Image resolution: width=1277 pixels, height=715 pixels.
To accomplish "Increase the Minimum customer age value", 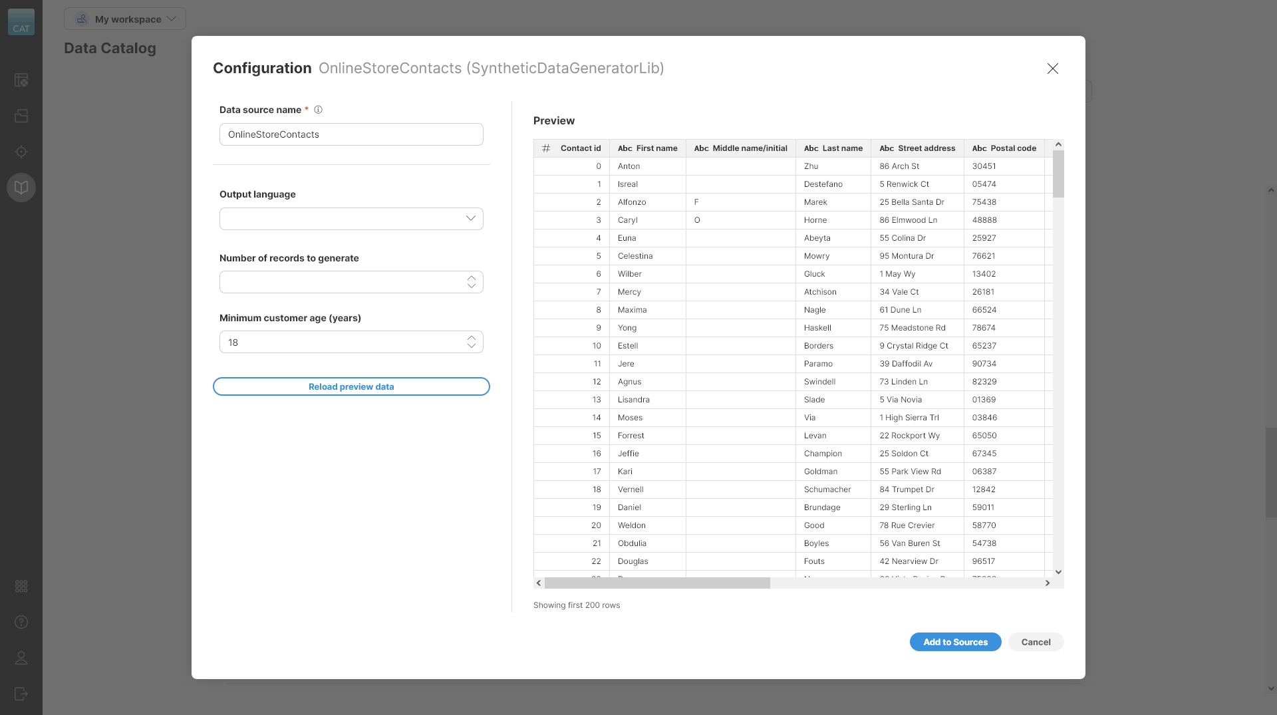I will [x=472, y=338].
